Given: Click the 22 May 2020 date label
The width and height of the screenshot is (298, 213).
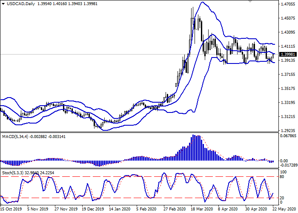Looking at the screenshot, I should click(x=282, y=210).
